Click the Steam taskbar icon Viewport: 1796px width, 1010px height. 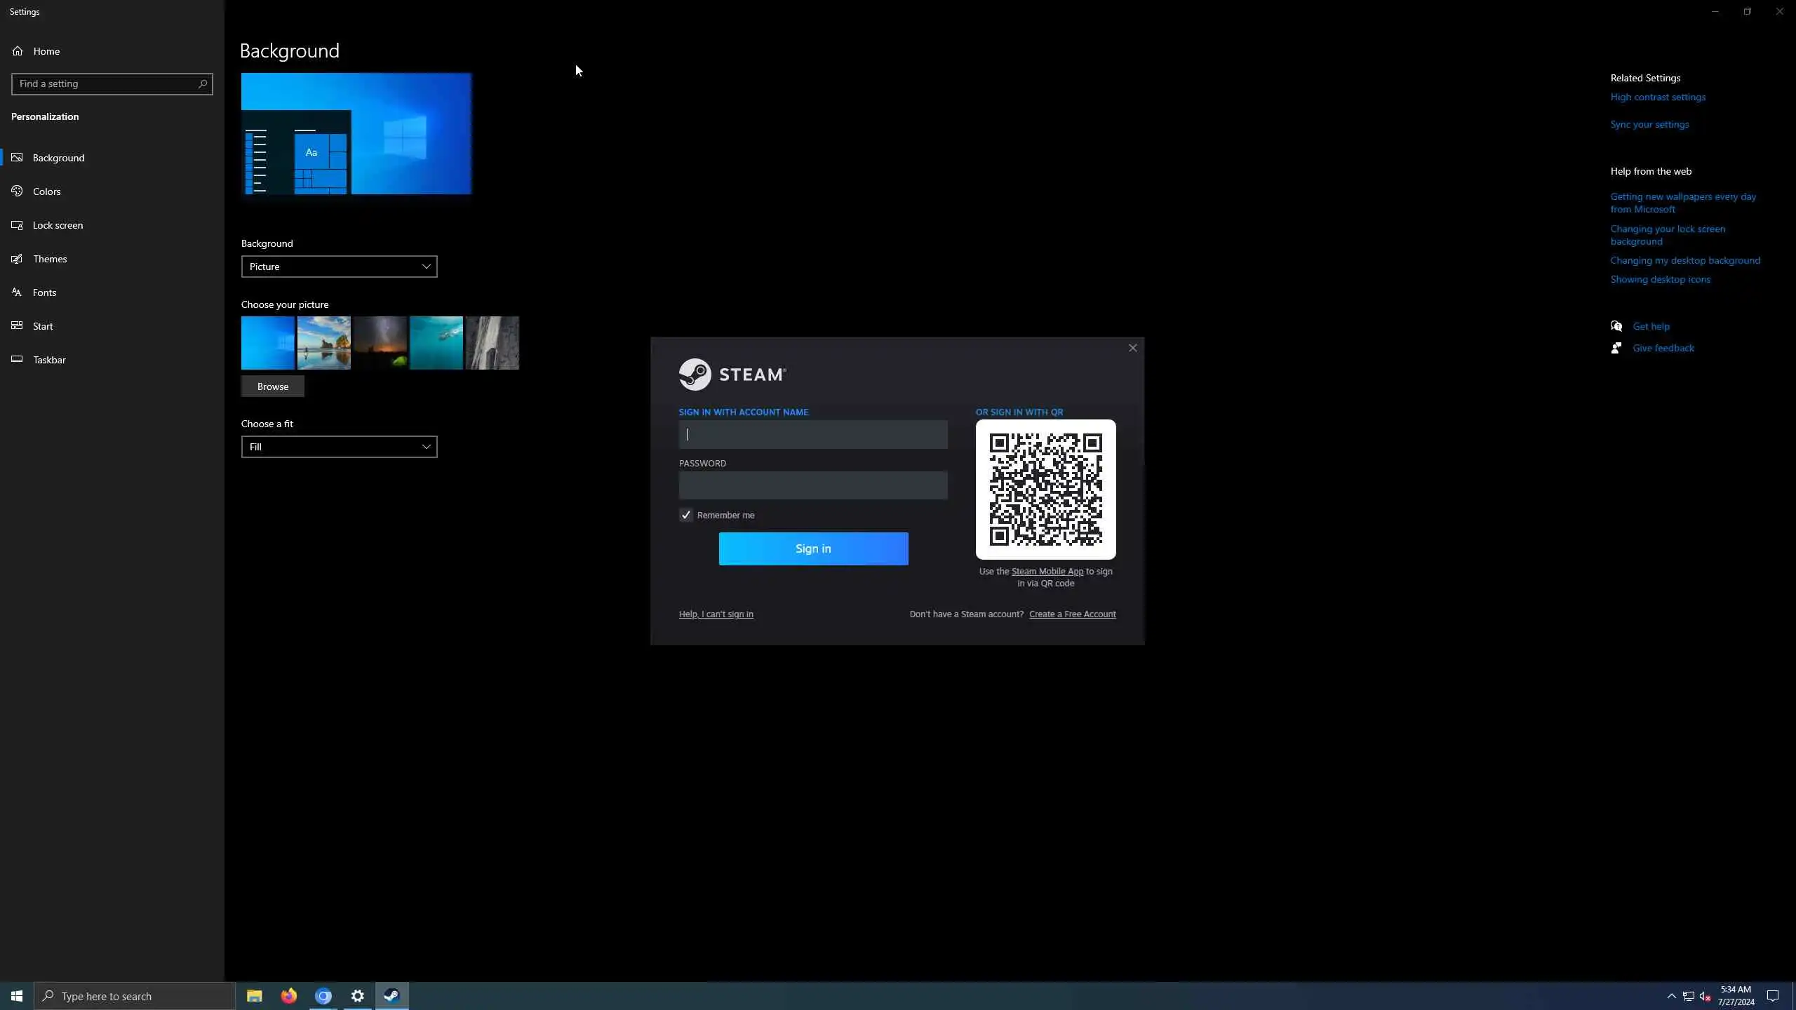click(391, 996)
